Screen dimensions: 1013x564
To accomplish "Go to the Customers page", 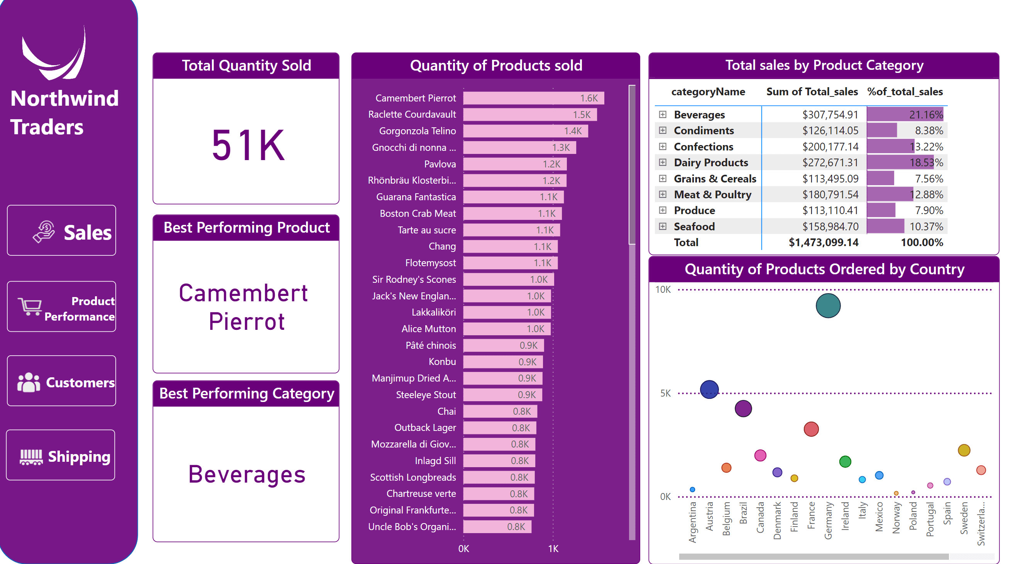I will [x=80, y=382].
